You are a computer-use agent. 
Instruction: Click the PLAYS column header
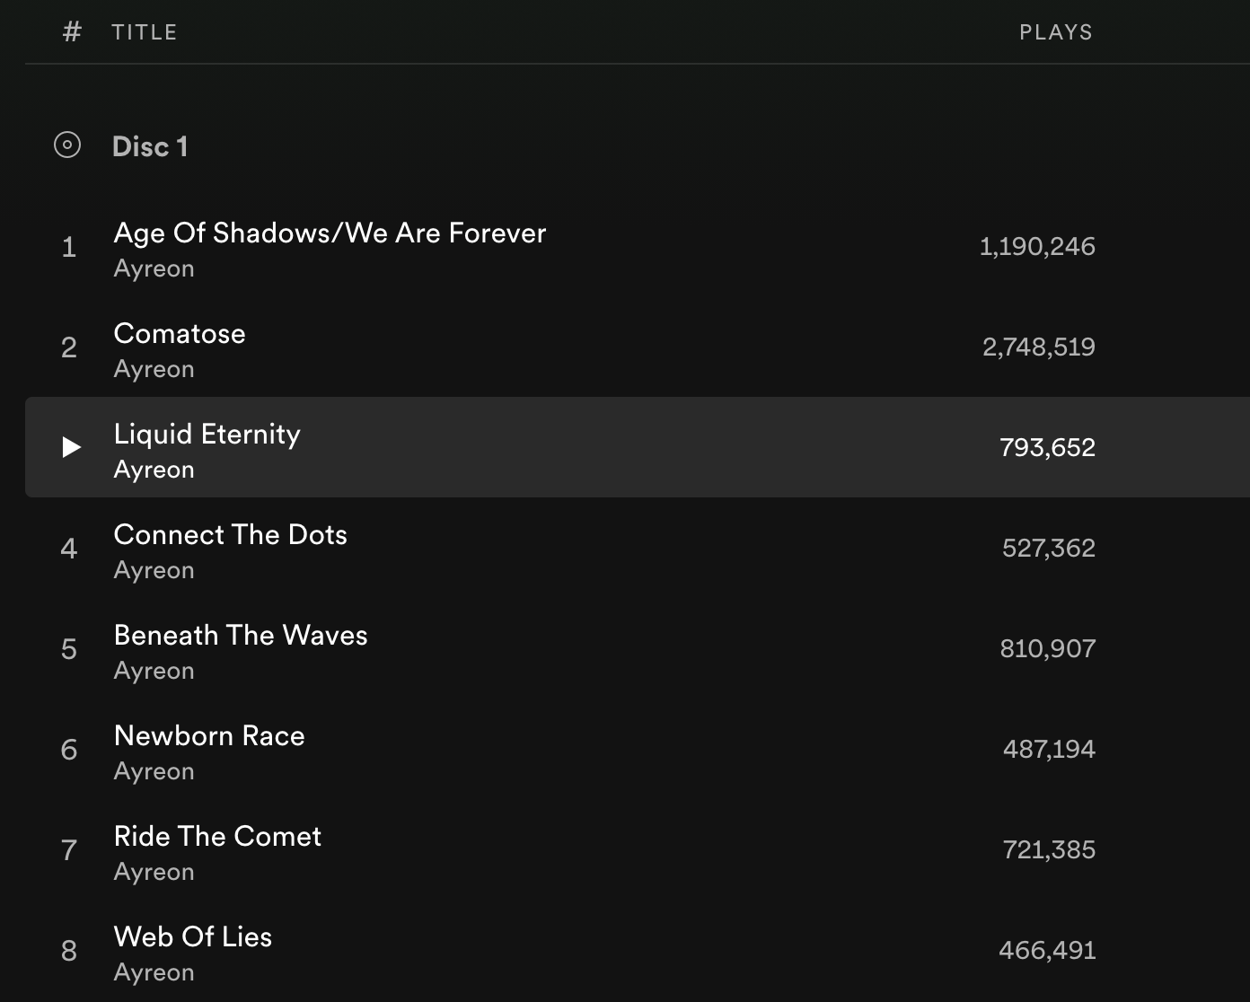(1055, 32)
